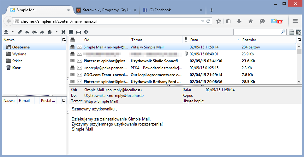This screenshot has width=304, height=157.
Task: Toggle read status of PEKA message
Action: [x=73, y=68]
